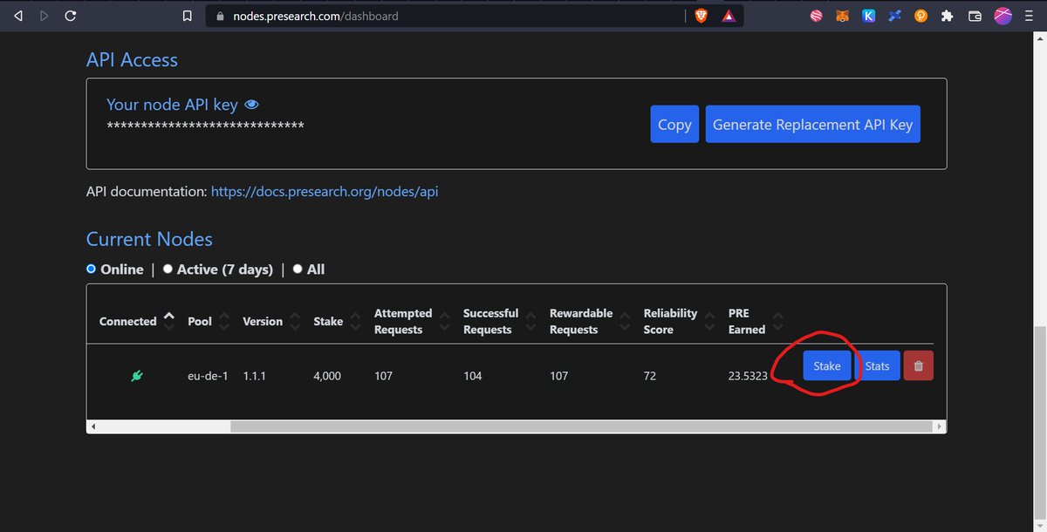
Task: Open the red striped globe extension
Action: coord(816,16)
